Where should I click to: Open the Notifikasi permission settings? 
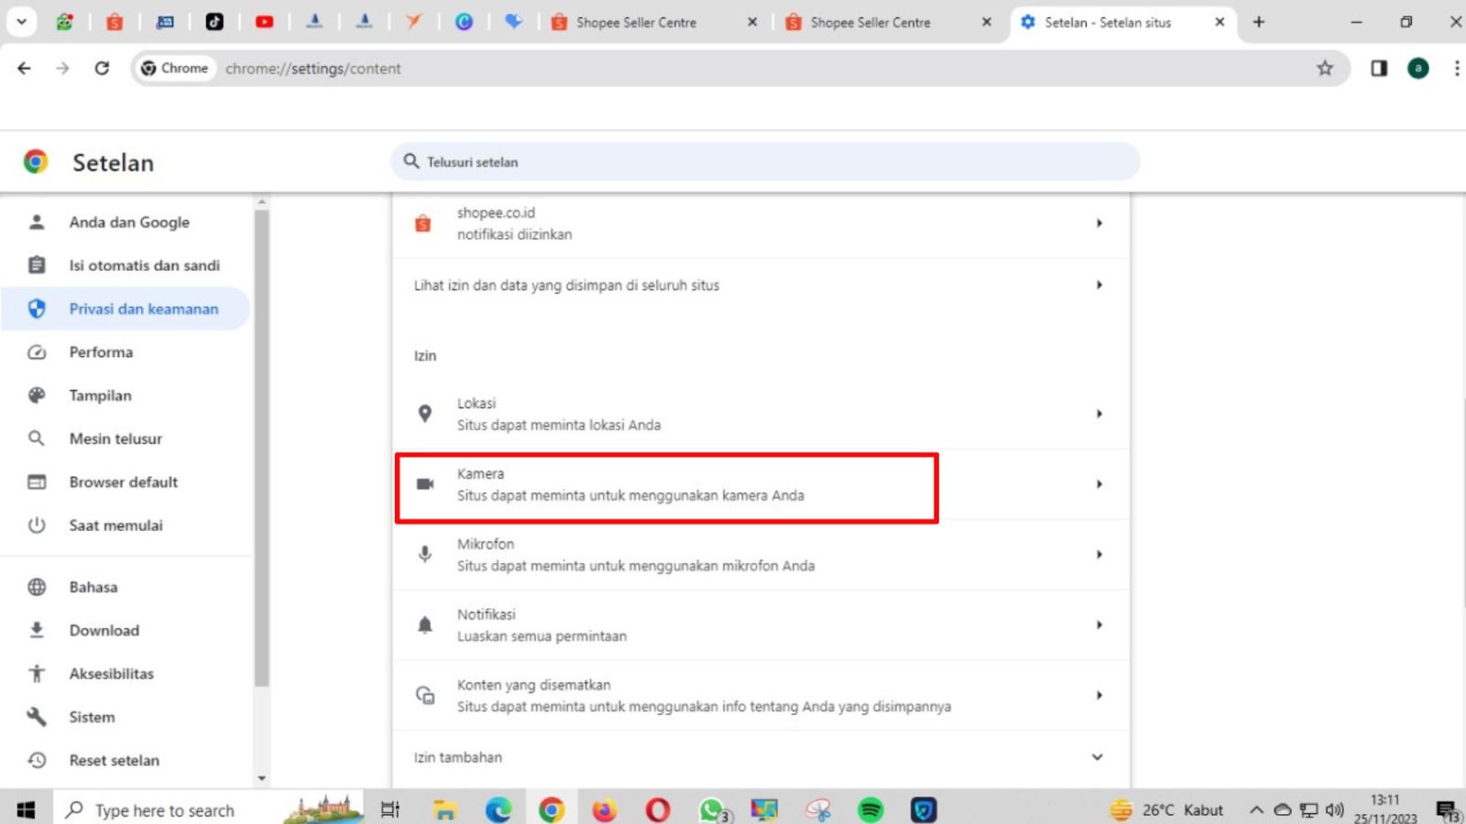pyautogui.click(x=760, y=625)
